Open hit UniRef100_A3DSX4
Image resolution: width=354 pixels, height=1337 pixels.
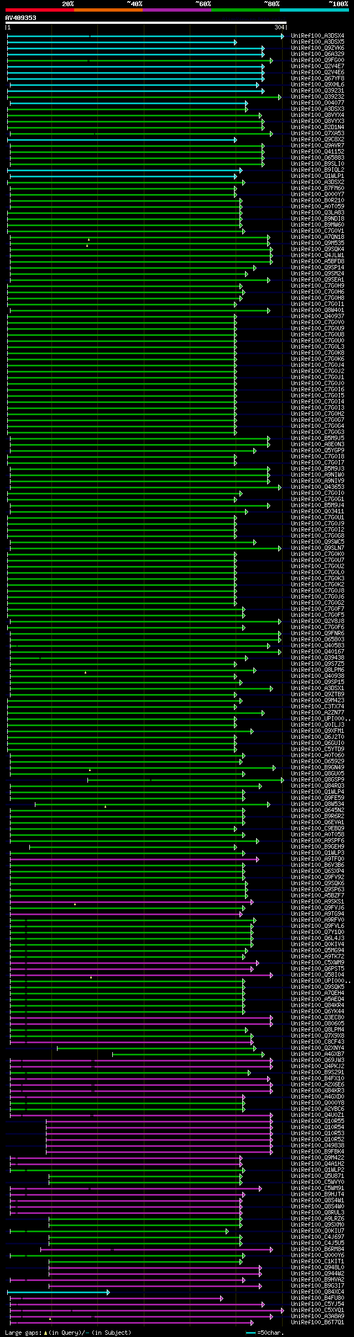(x=317, y=36)
